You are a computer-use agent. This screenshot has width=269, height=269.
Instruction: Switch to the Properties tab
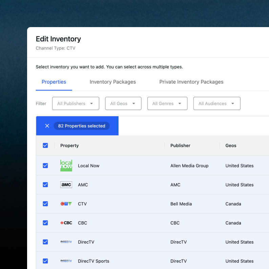[x=54, y=82]
